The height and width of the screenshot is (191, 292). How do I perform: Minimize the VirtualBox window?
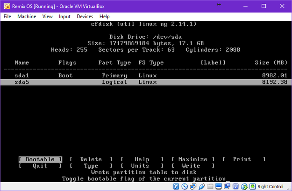(x=245, y=6)
